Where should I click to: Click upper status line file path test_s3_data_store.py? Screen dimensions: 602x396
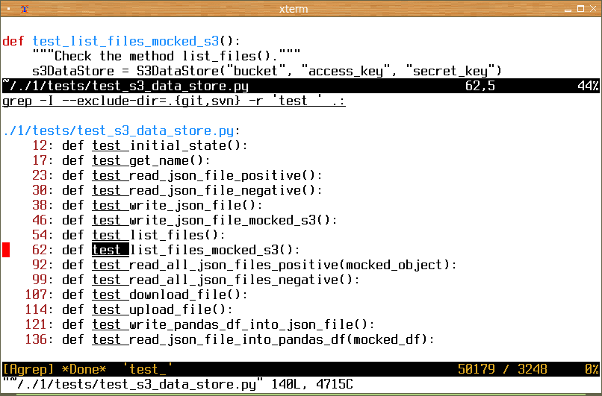coord(125,86)
